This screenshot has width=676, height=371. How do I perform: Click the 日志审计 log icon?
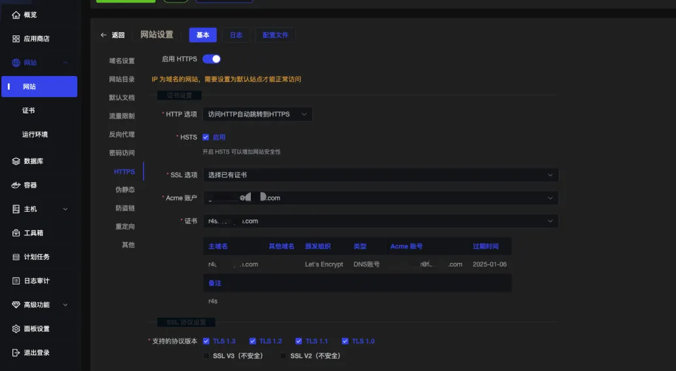point(16,281)
